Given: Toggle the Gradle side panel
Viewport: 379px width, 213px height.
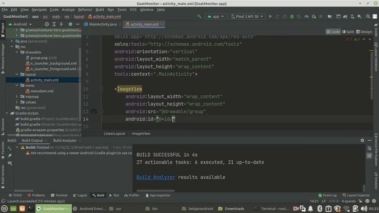Looking at the screenshot, I should click(376, 30).
